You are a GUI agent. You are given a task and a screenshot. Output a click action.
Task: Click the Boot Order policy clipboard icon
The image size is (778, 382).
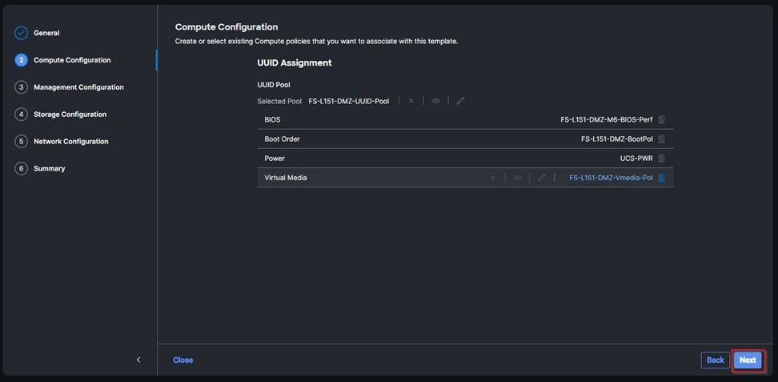(661, 139)
